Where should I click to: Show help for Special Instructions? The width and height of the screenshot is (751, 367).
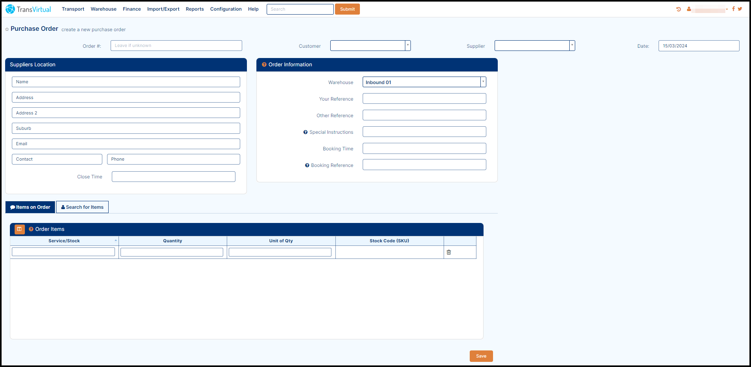(305, 132)
